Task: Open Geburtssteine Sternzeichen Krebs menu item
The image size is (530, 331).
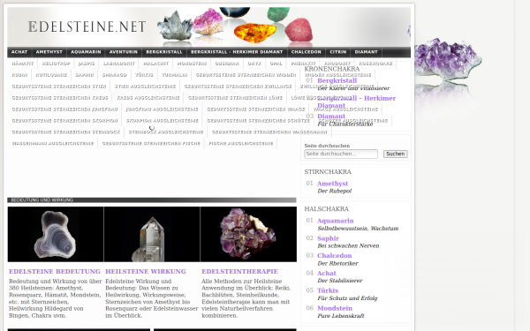Action: [x=60, y=98]
